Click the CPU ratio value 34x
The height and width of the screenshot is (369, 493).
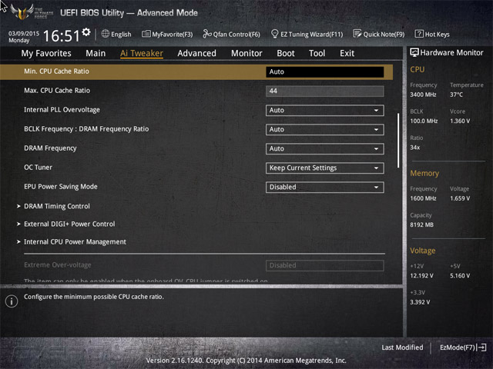[414, 147]
